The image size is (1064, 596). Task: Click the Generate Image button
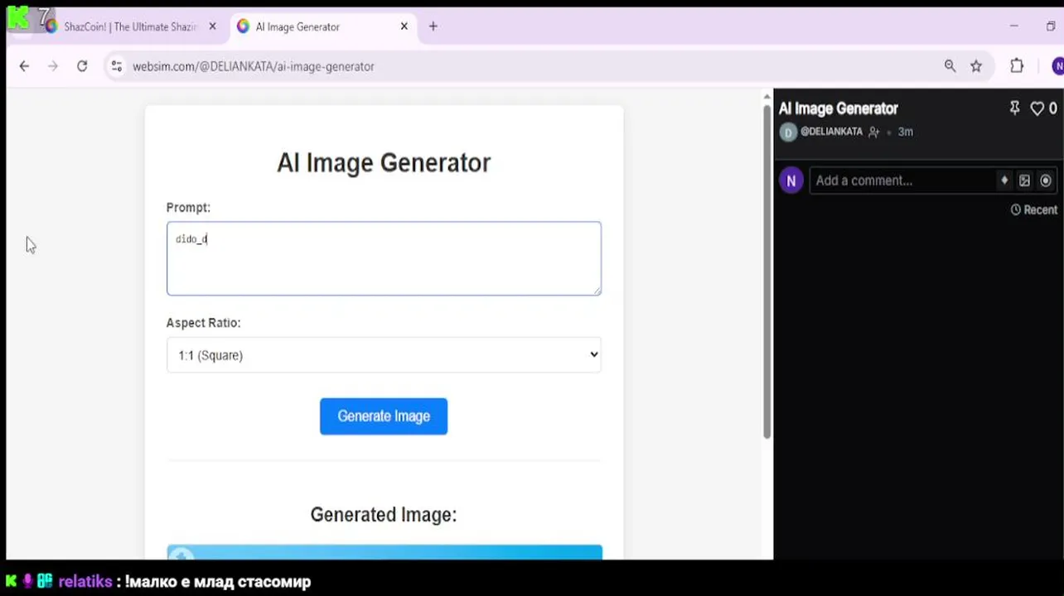tap(384, 416)
